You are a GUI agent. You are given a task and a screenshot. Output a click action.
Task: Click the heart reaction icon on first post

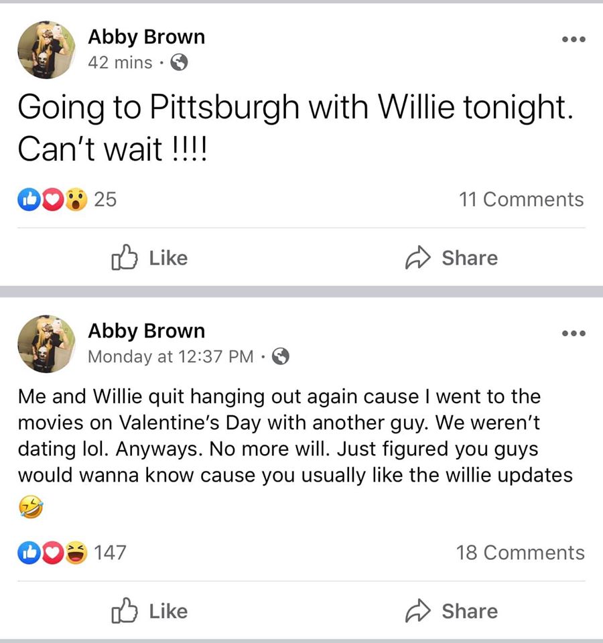(52, 200)
